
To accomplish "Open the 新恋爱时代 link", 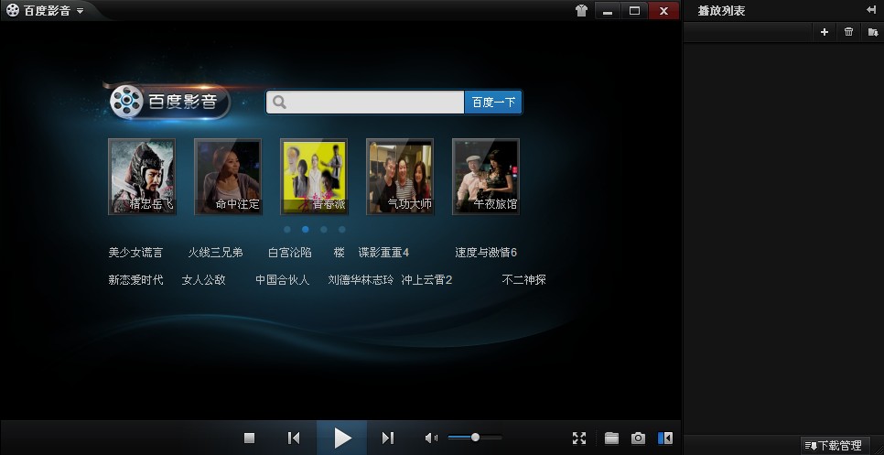I will point(135,279).
